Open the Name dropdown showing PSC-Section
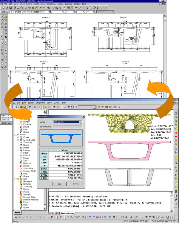Image resolution: width=179 pixels, height=225 pixels. (x=81, y=122)
